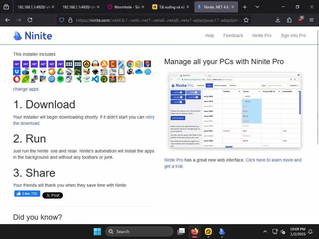319x239 pixels.
Task: Click the WinRAR books icon
Action: point(113,79)
